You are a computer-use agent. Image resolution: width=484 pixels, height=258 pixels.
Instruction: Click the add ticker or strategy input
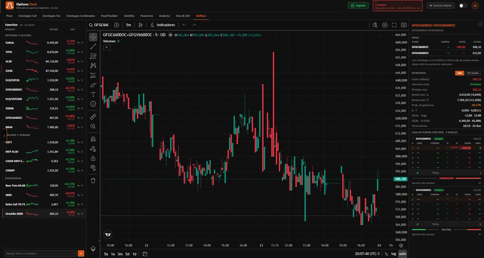coord(41,253)
